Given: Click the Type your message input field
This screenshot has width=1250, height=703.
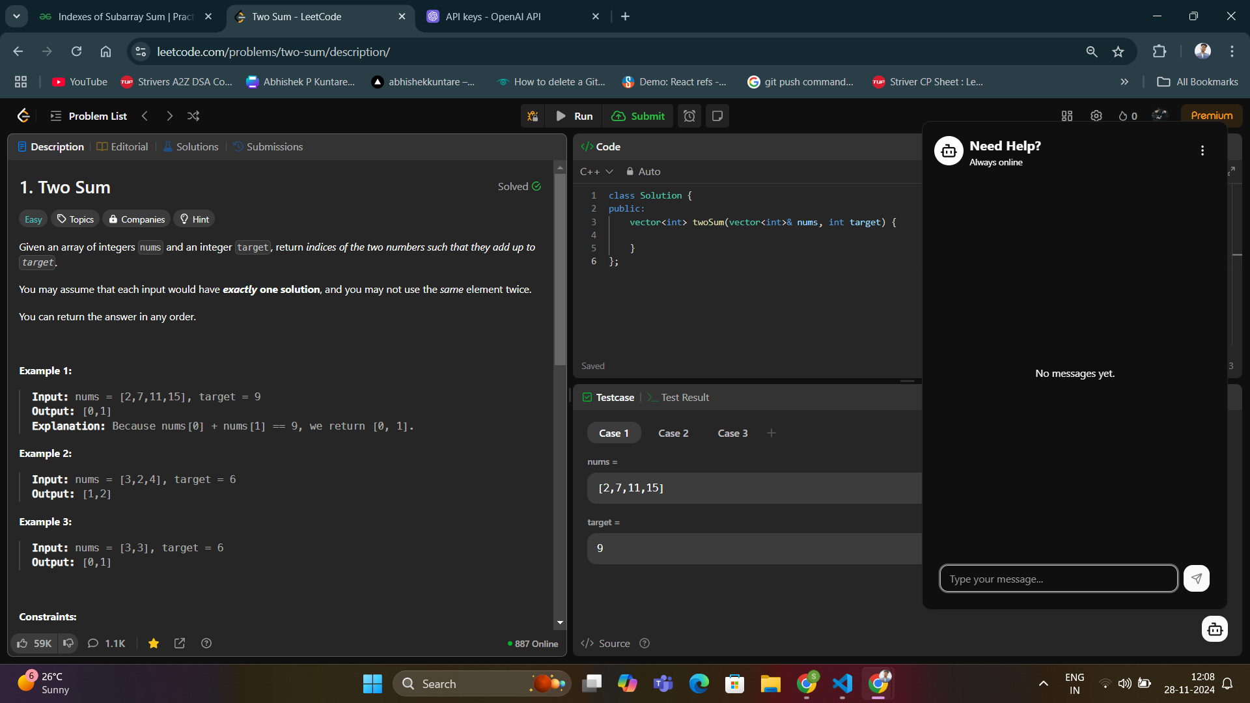Looking at the screenshot, I should [x=1058, y=579].
